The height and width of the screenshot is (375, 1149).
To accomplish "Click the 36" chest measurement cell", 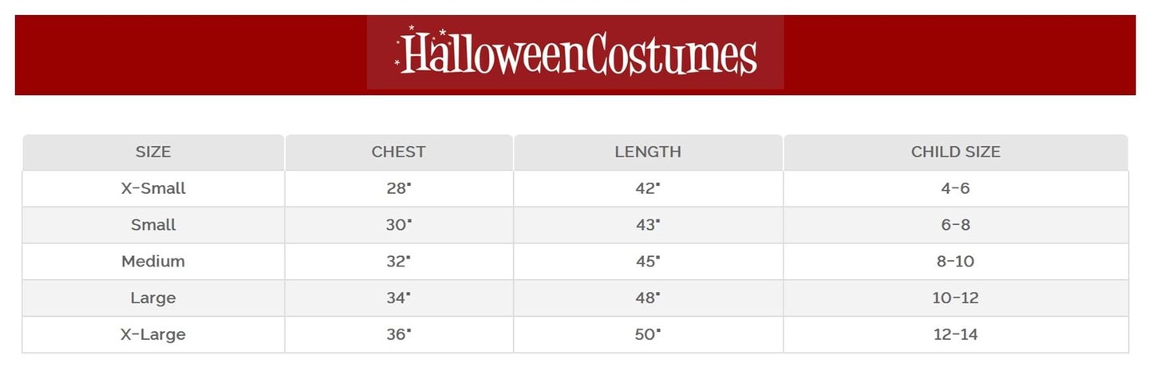I will [x=398, y=334].
